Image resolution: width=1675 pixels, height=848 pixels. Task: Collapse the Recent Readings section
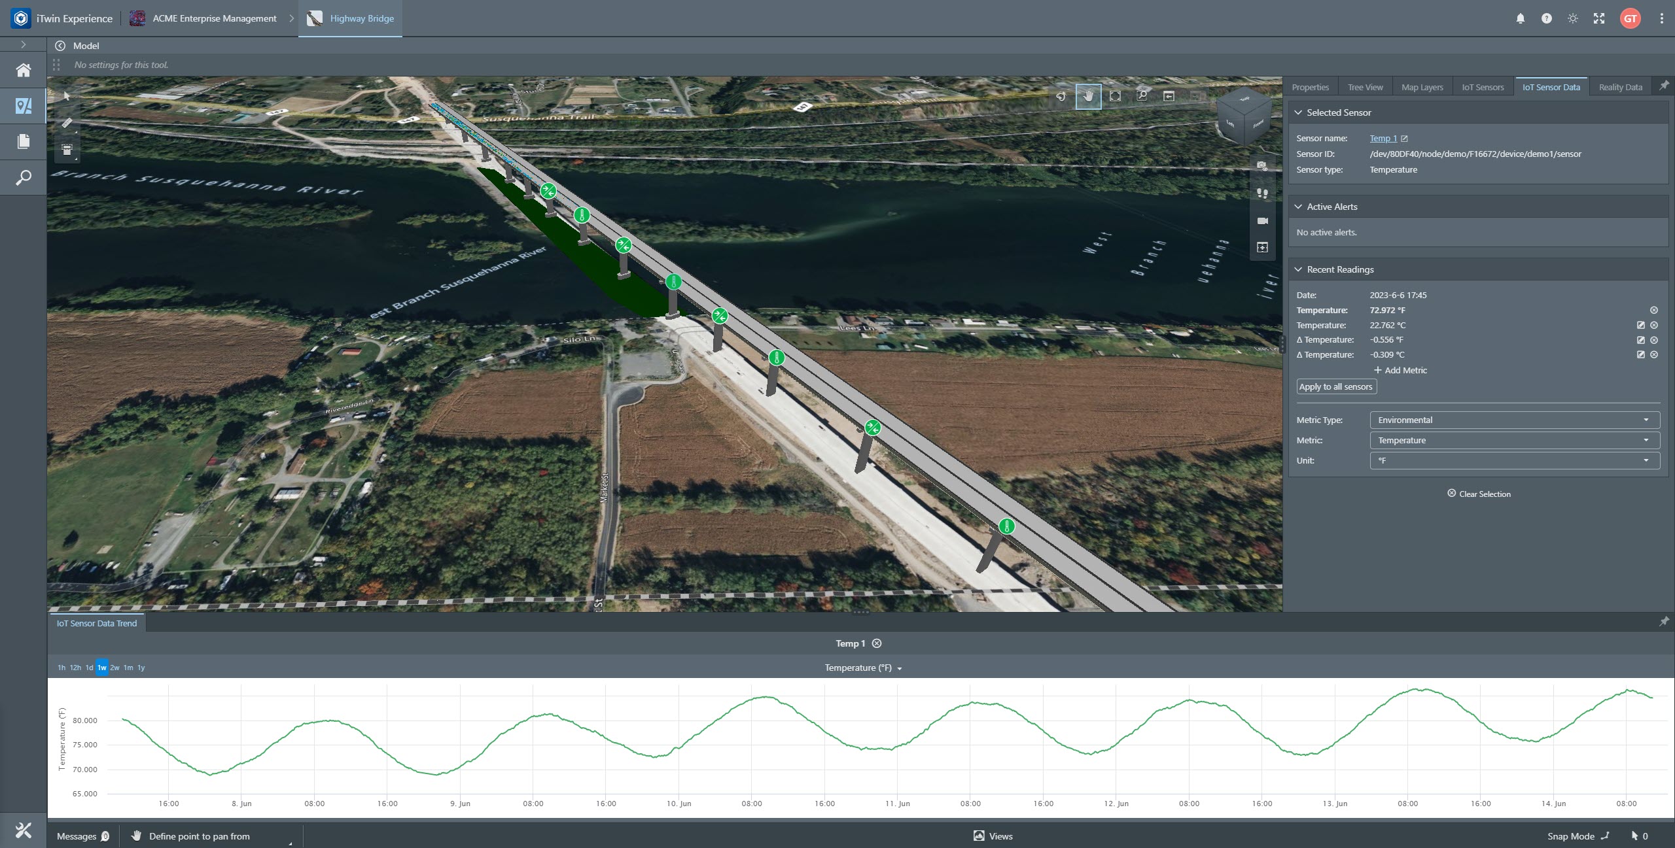pyautogui.click(x=1298, y=269)
